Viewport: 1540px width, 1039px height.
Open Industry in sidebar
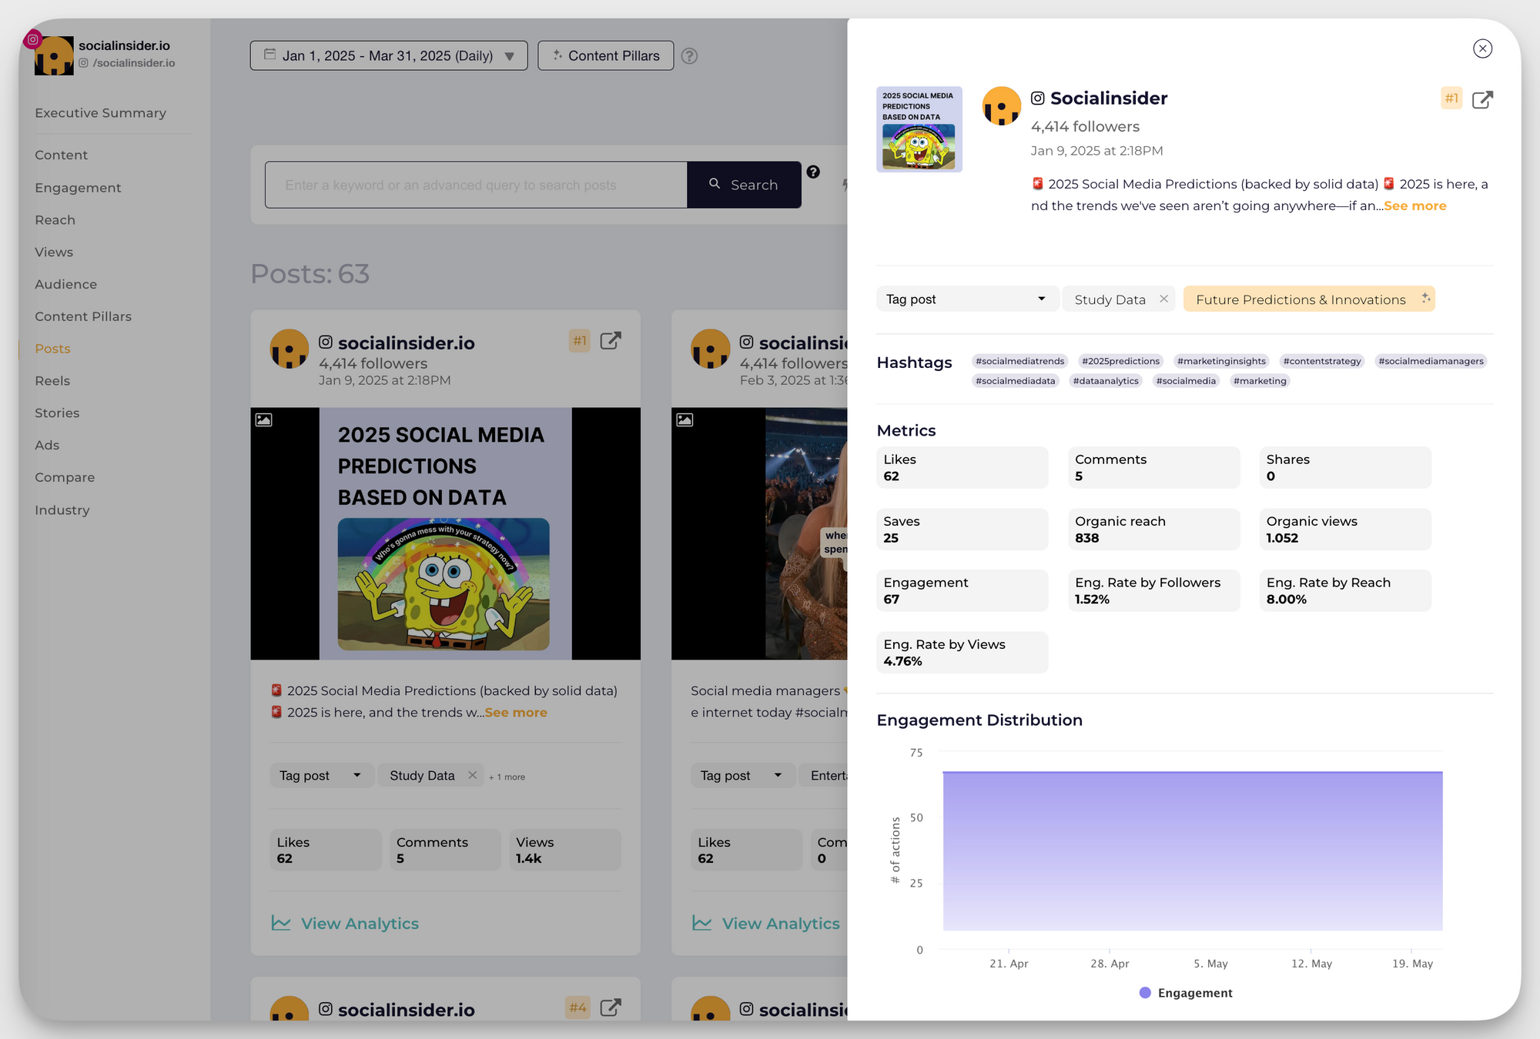pos(62,509)
